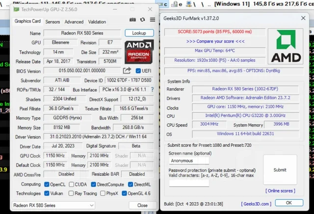The height and width of the screenshot is (214, 314).
Task: Click the AMD CrossFire Disabled value
Action: [x=66, y=174]
